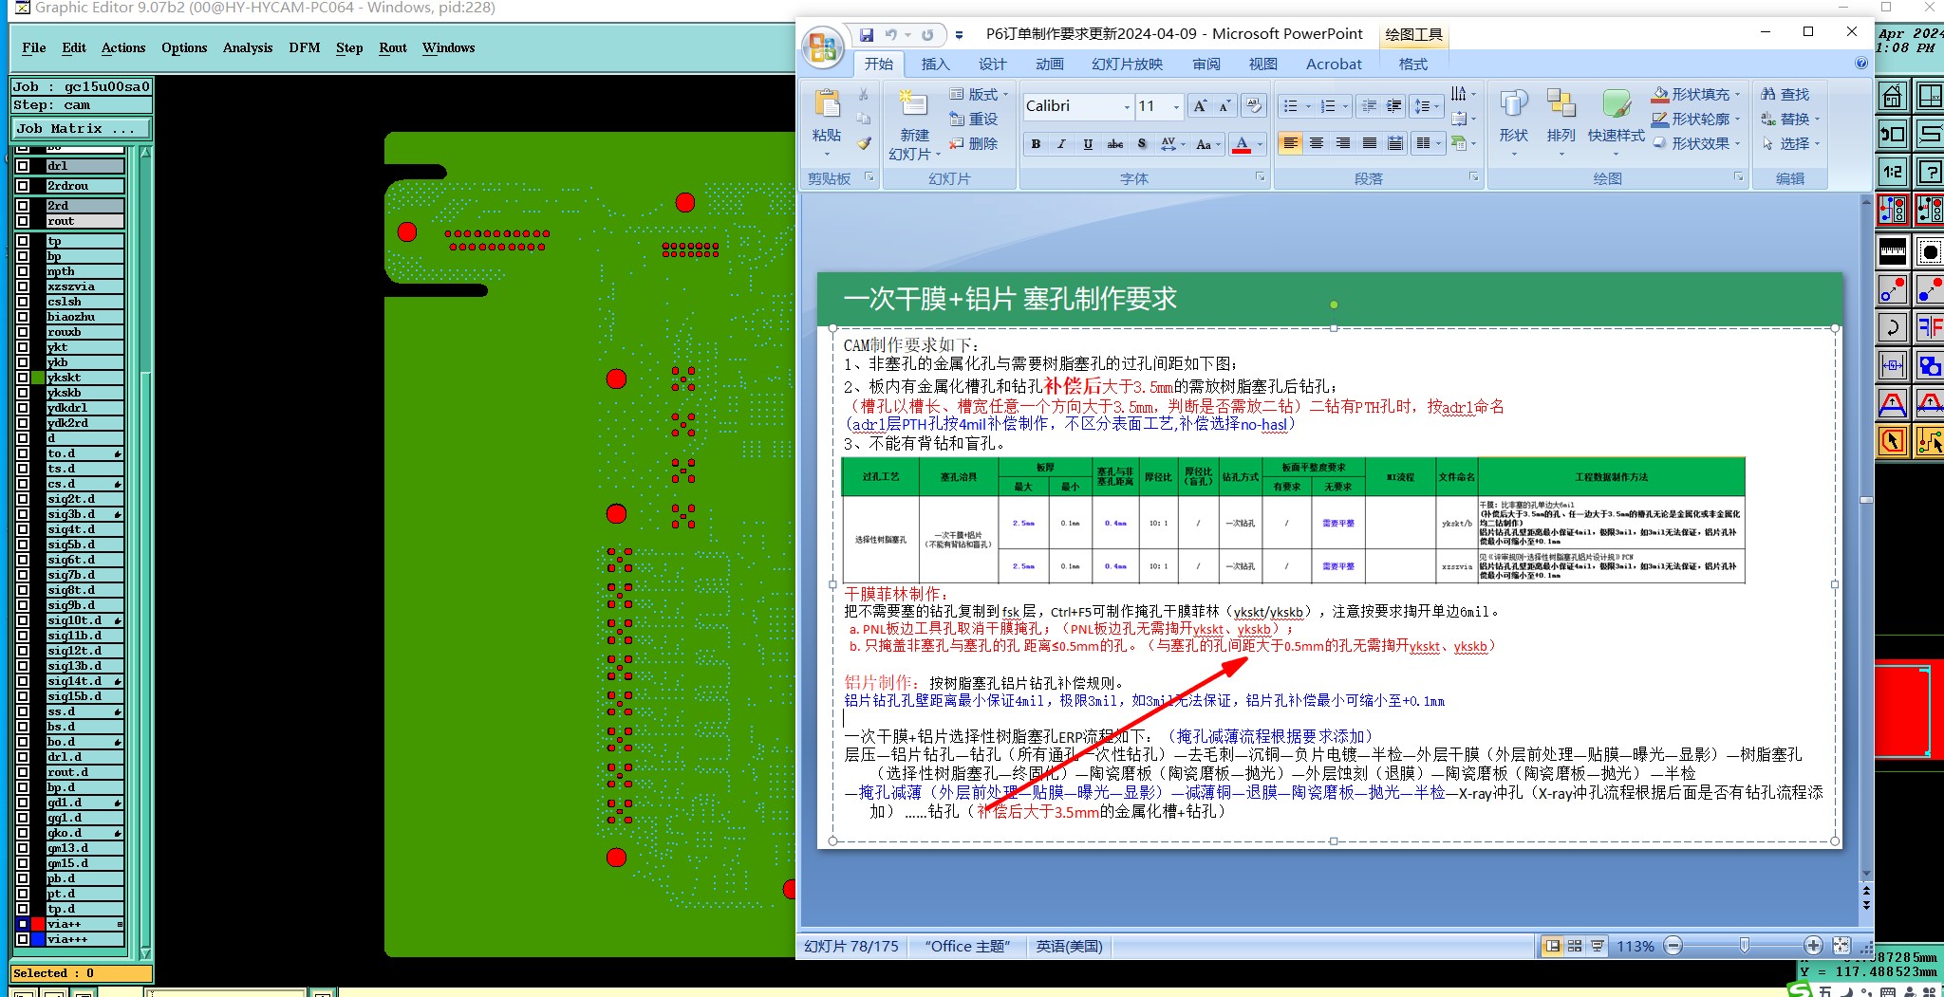Open the Calibri font name dropdown
This screenshot has height=997, width=1944.
coord(1127,106)
